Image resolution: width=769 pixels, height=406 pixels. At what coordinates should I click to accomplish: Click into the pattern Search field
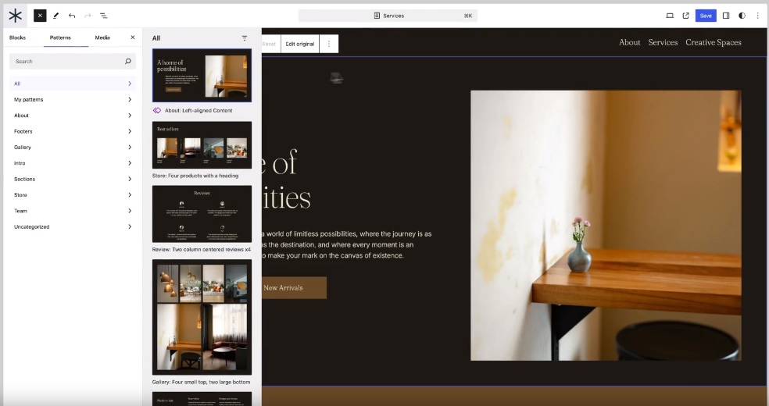coord(66,61)
